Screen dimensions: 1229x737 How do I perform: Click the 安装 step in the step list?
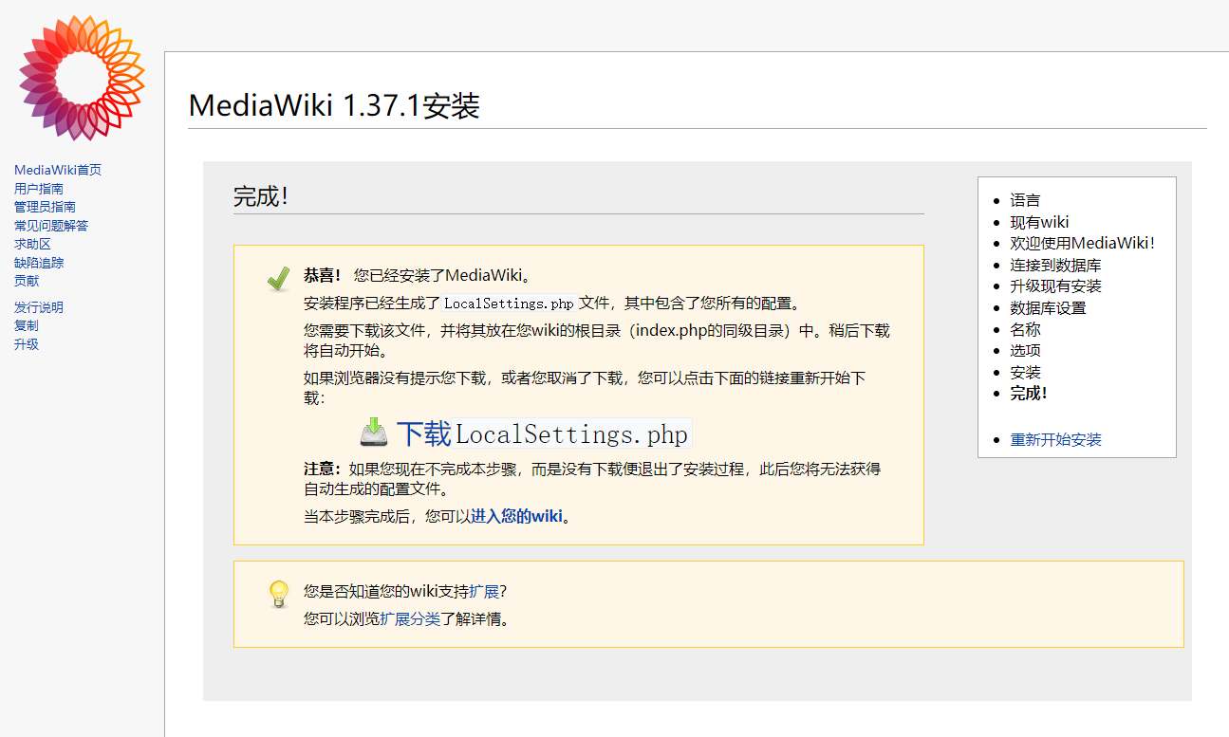[1025, 372]
